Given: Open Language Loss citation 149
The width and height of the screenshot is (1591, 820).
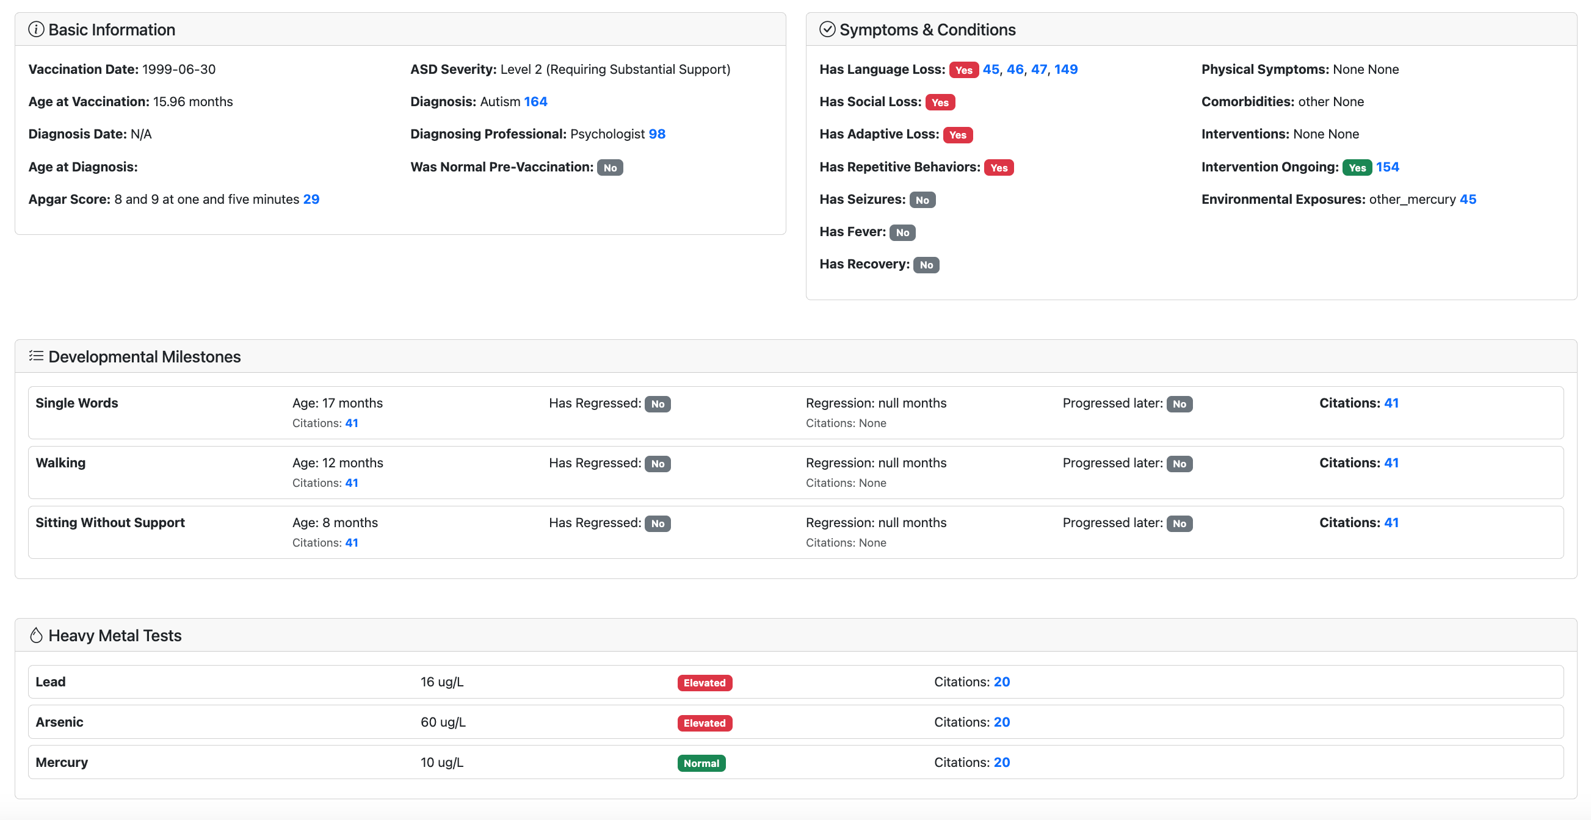Looking at the screenshot, I should click(1065, 69).
